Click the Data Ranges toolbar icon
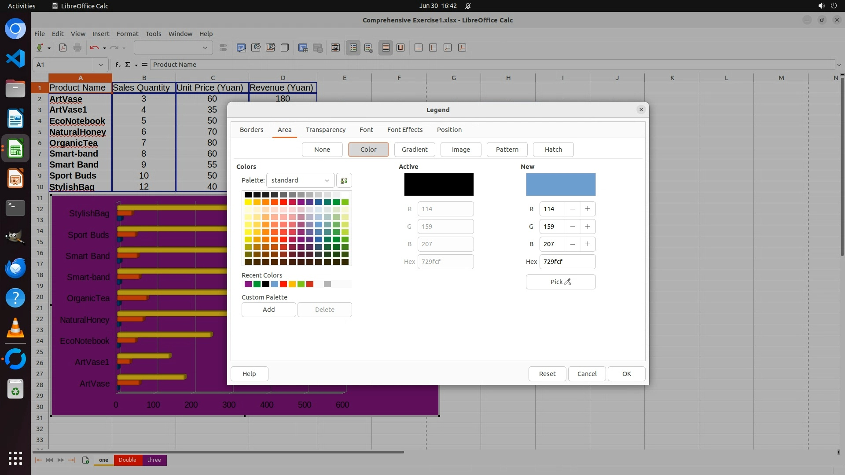This screenshot has width=845, height=475. (x=303, y=48)
